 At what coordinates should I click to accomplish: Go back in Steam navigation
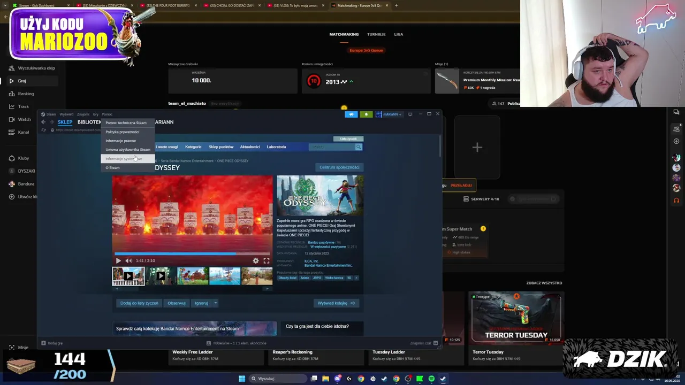pos(43,122)
